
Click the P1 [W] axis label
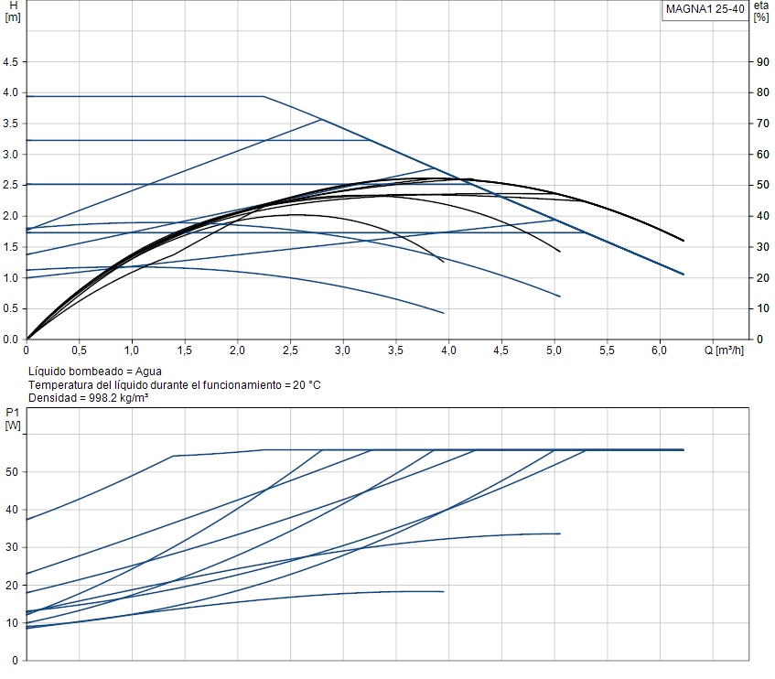13,418
